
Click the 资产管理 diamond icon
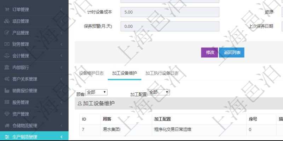[7, 114]
